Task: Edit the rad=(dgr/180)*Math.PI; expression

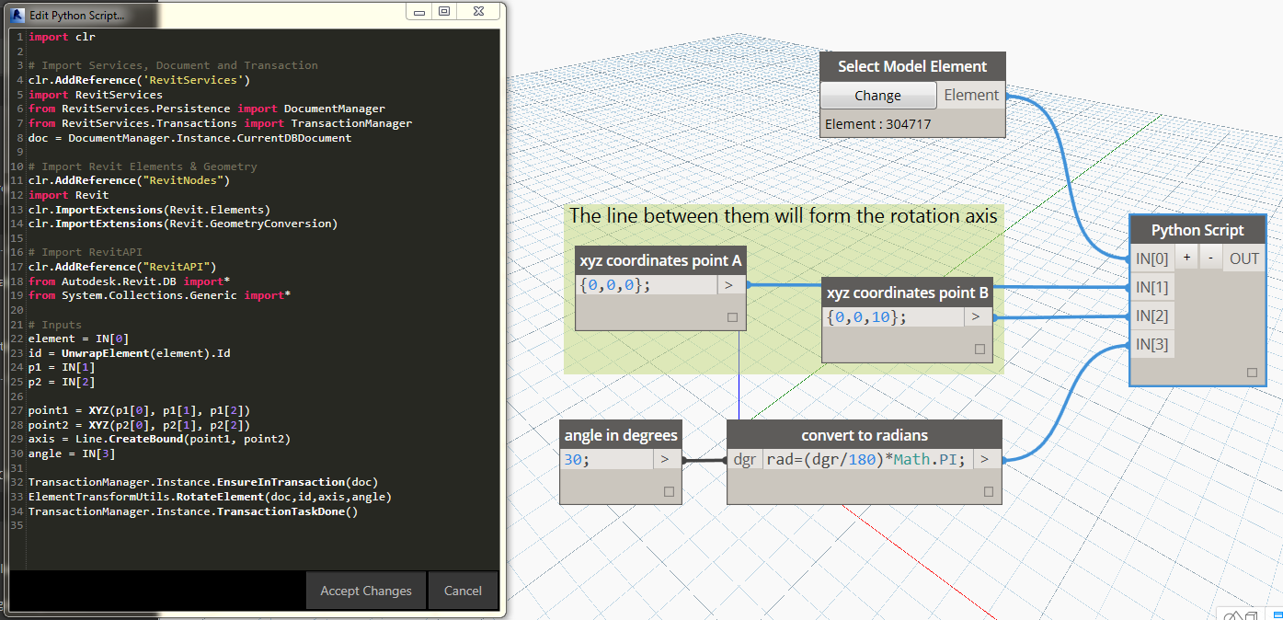Action: pyautogui.click(x=867, y=459)
